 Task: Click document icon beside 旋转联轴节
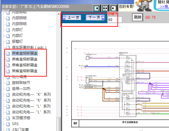(8, 83)
